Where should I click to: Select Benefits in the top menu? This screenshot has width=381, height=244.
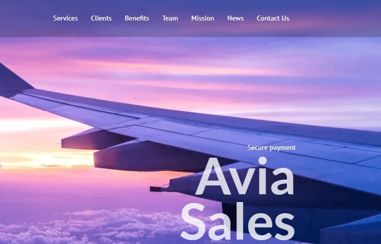[137, 18]
